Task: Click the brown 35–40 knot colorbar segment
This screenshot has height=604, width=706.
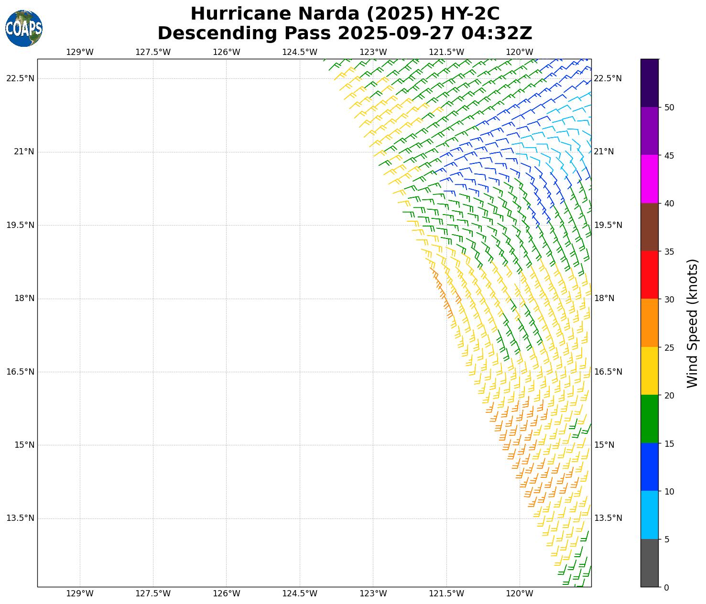Action: point(649,227)
